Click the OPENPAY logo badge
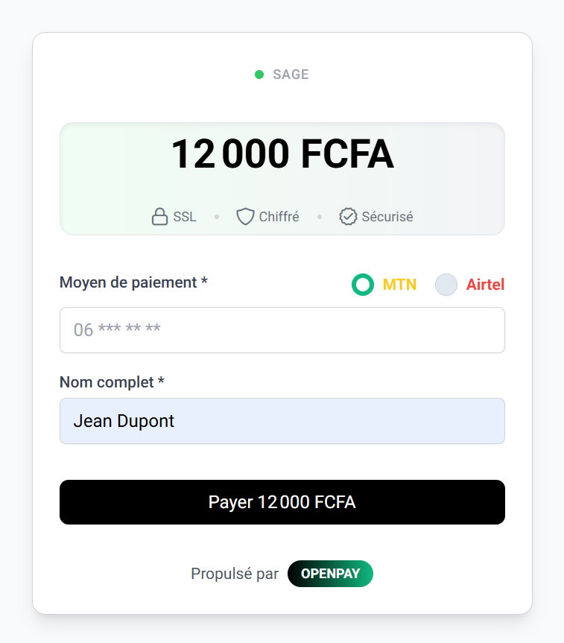 coord(330,574)
